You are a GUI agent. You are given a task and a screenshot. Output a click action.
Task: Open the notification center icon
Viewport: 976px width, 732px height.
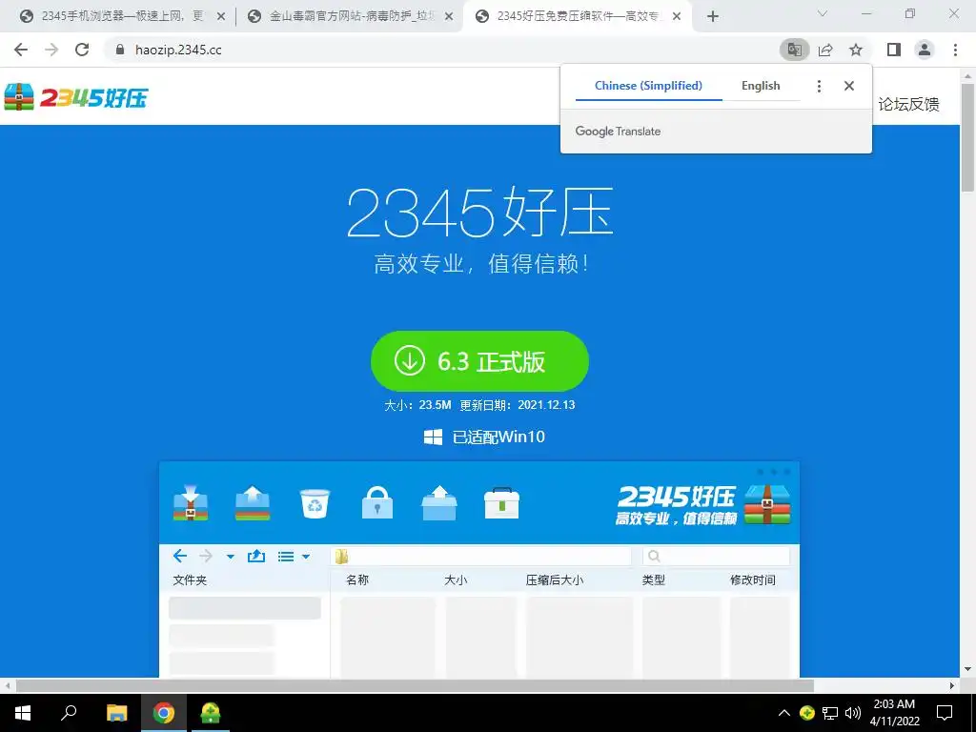tap(945, 713)
